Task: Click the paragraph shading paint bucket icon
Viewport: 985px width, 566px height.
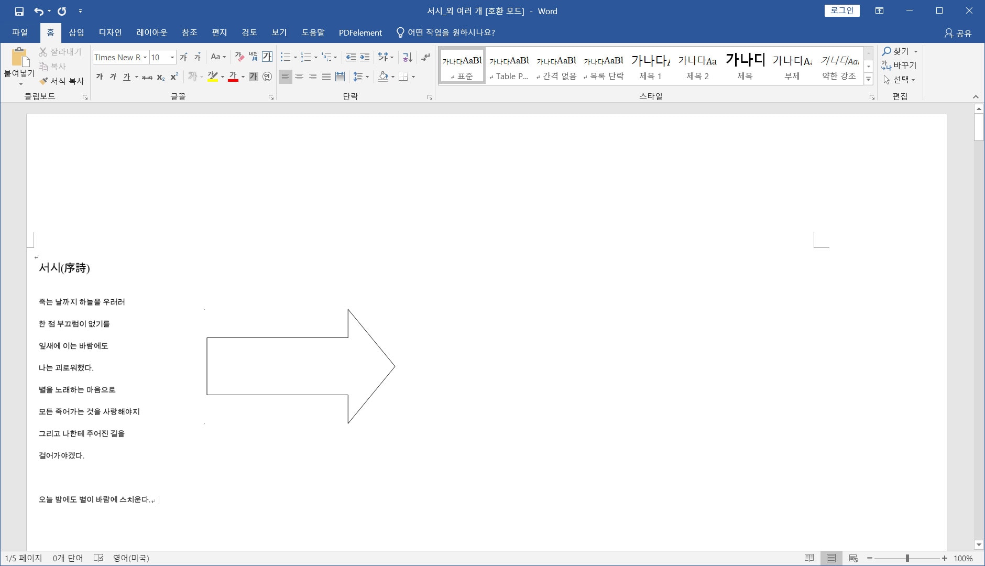Action: pyautogui.click(x=383, y=77)
